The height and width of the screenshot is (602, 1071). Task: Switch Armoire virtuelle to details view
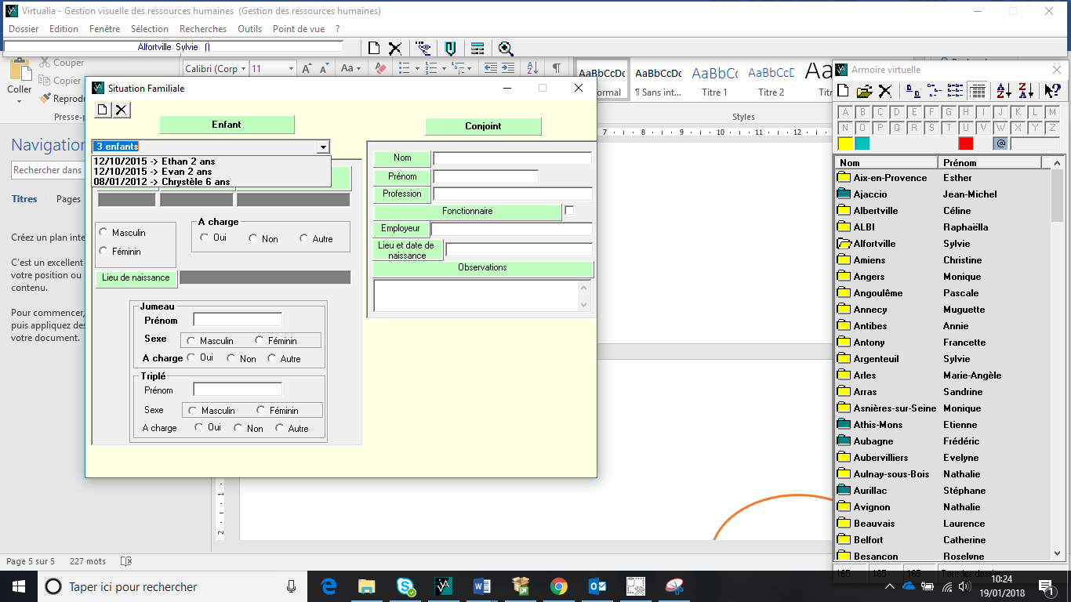[x=977, y=91]
